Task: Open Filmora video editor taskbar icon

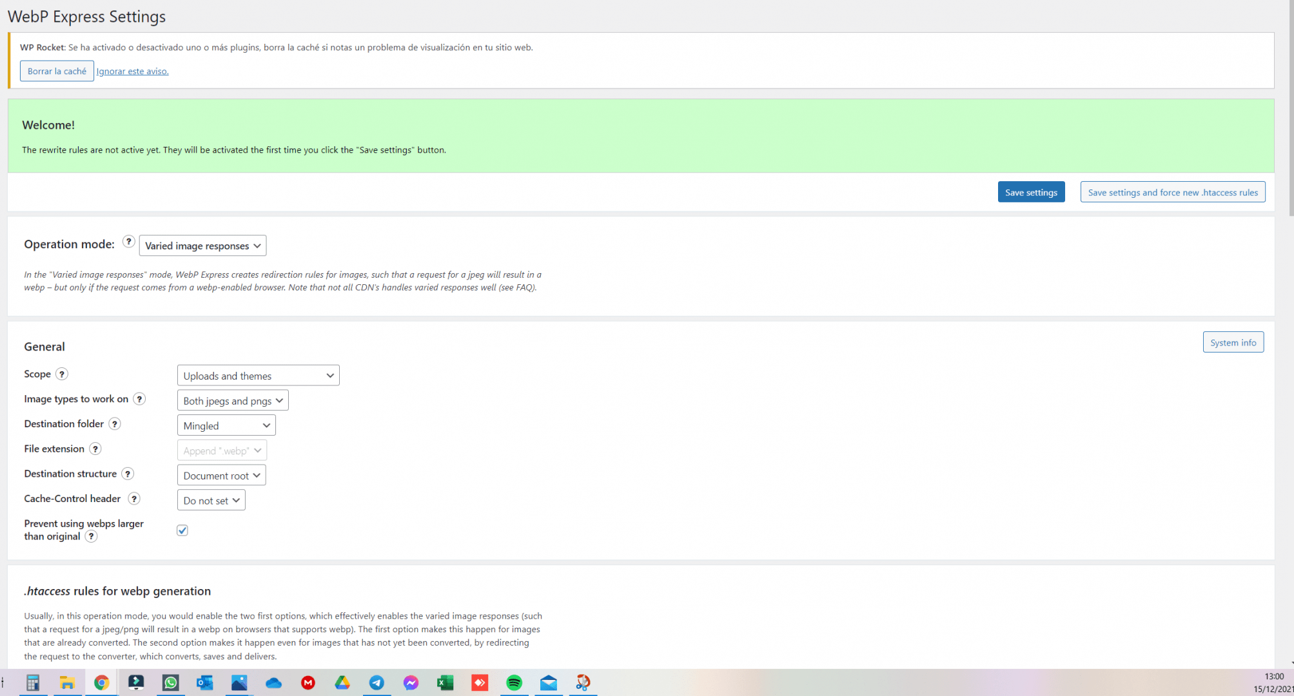Action: pyautogui.click(x=136, y=682)
